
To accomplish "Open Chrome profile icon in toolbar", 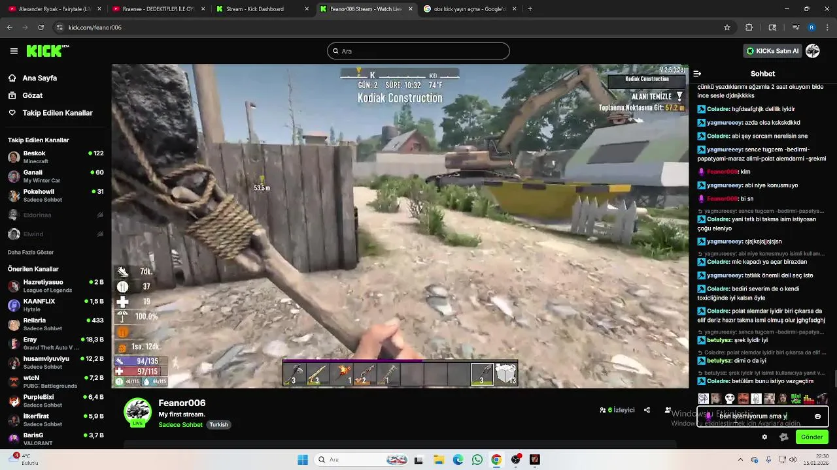I will pos(811,27).
